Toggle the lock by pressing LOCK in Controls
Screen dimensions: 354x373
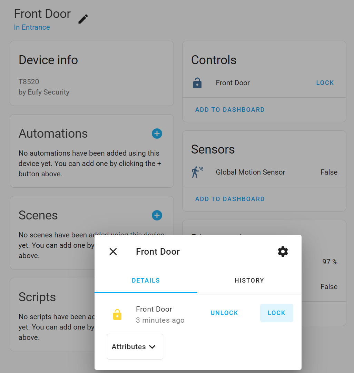point(324,83)
